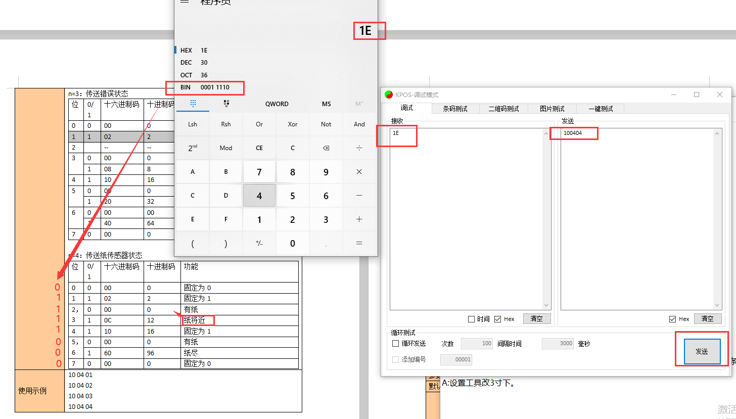Switch to the 条码测试 tab
736x419 pixels.
coord(455,109)
